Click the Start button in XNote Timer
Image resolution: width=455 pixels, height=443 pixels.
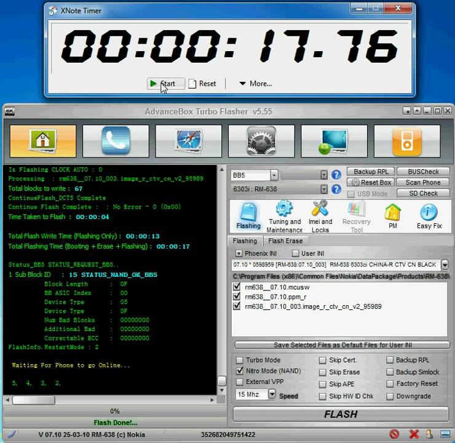tap(165, 84)
